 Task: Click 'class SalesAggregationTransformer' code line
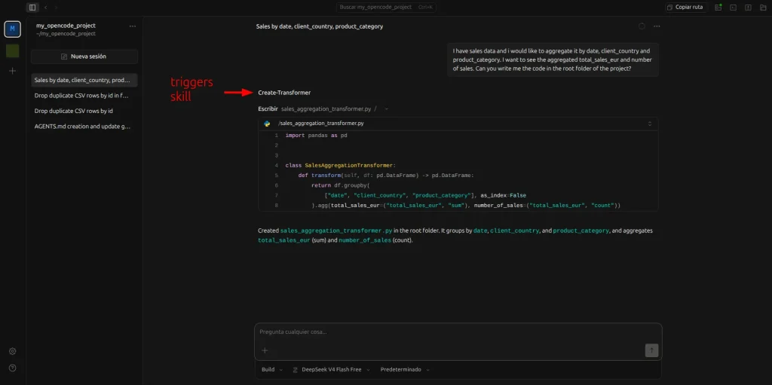pos(341,166)
